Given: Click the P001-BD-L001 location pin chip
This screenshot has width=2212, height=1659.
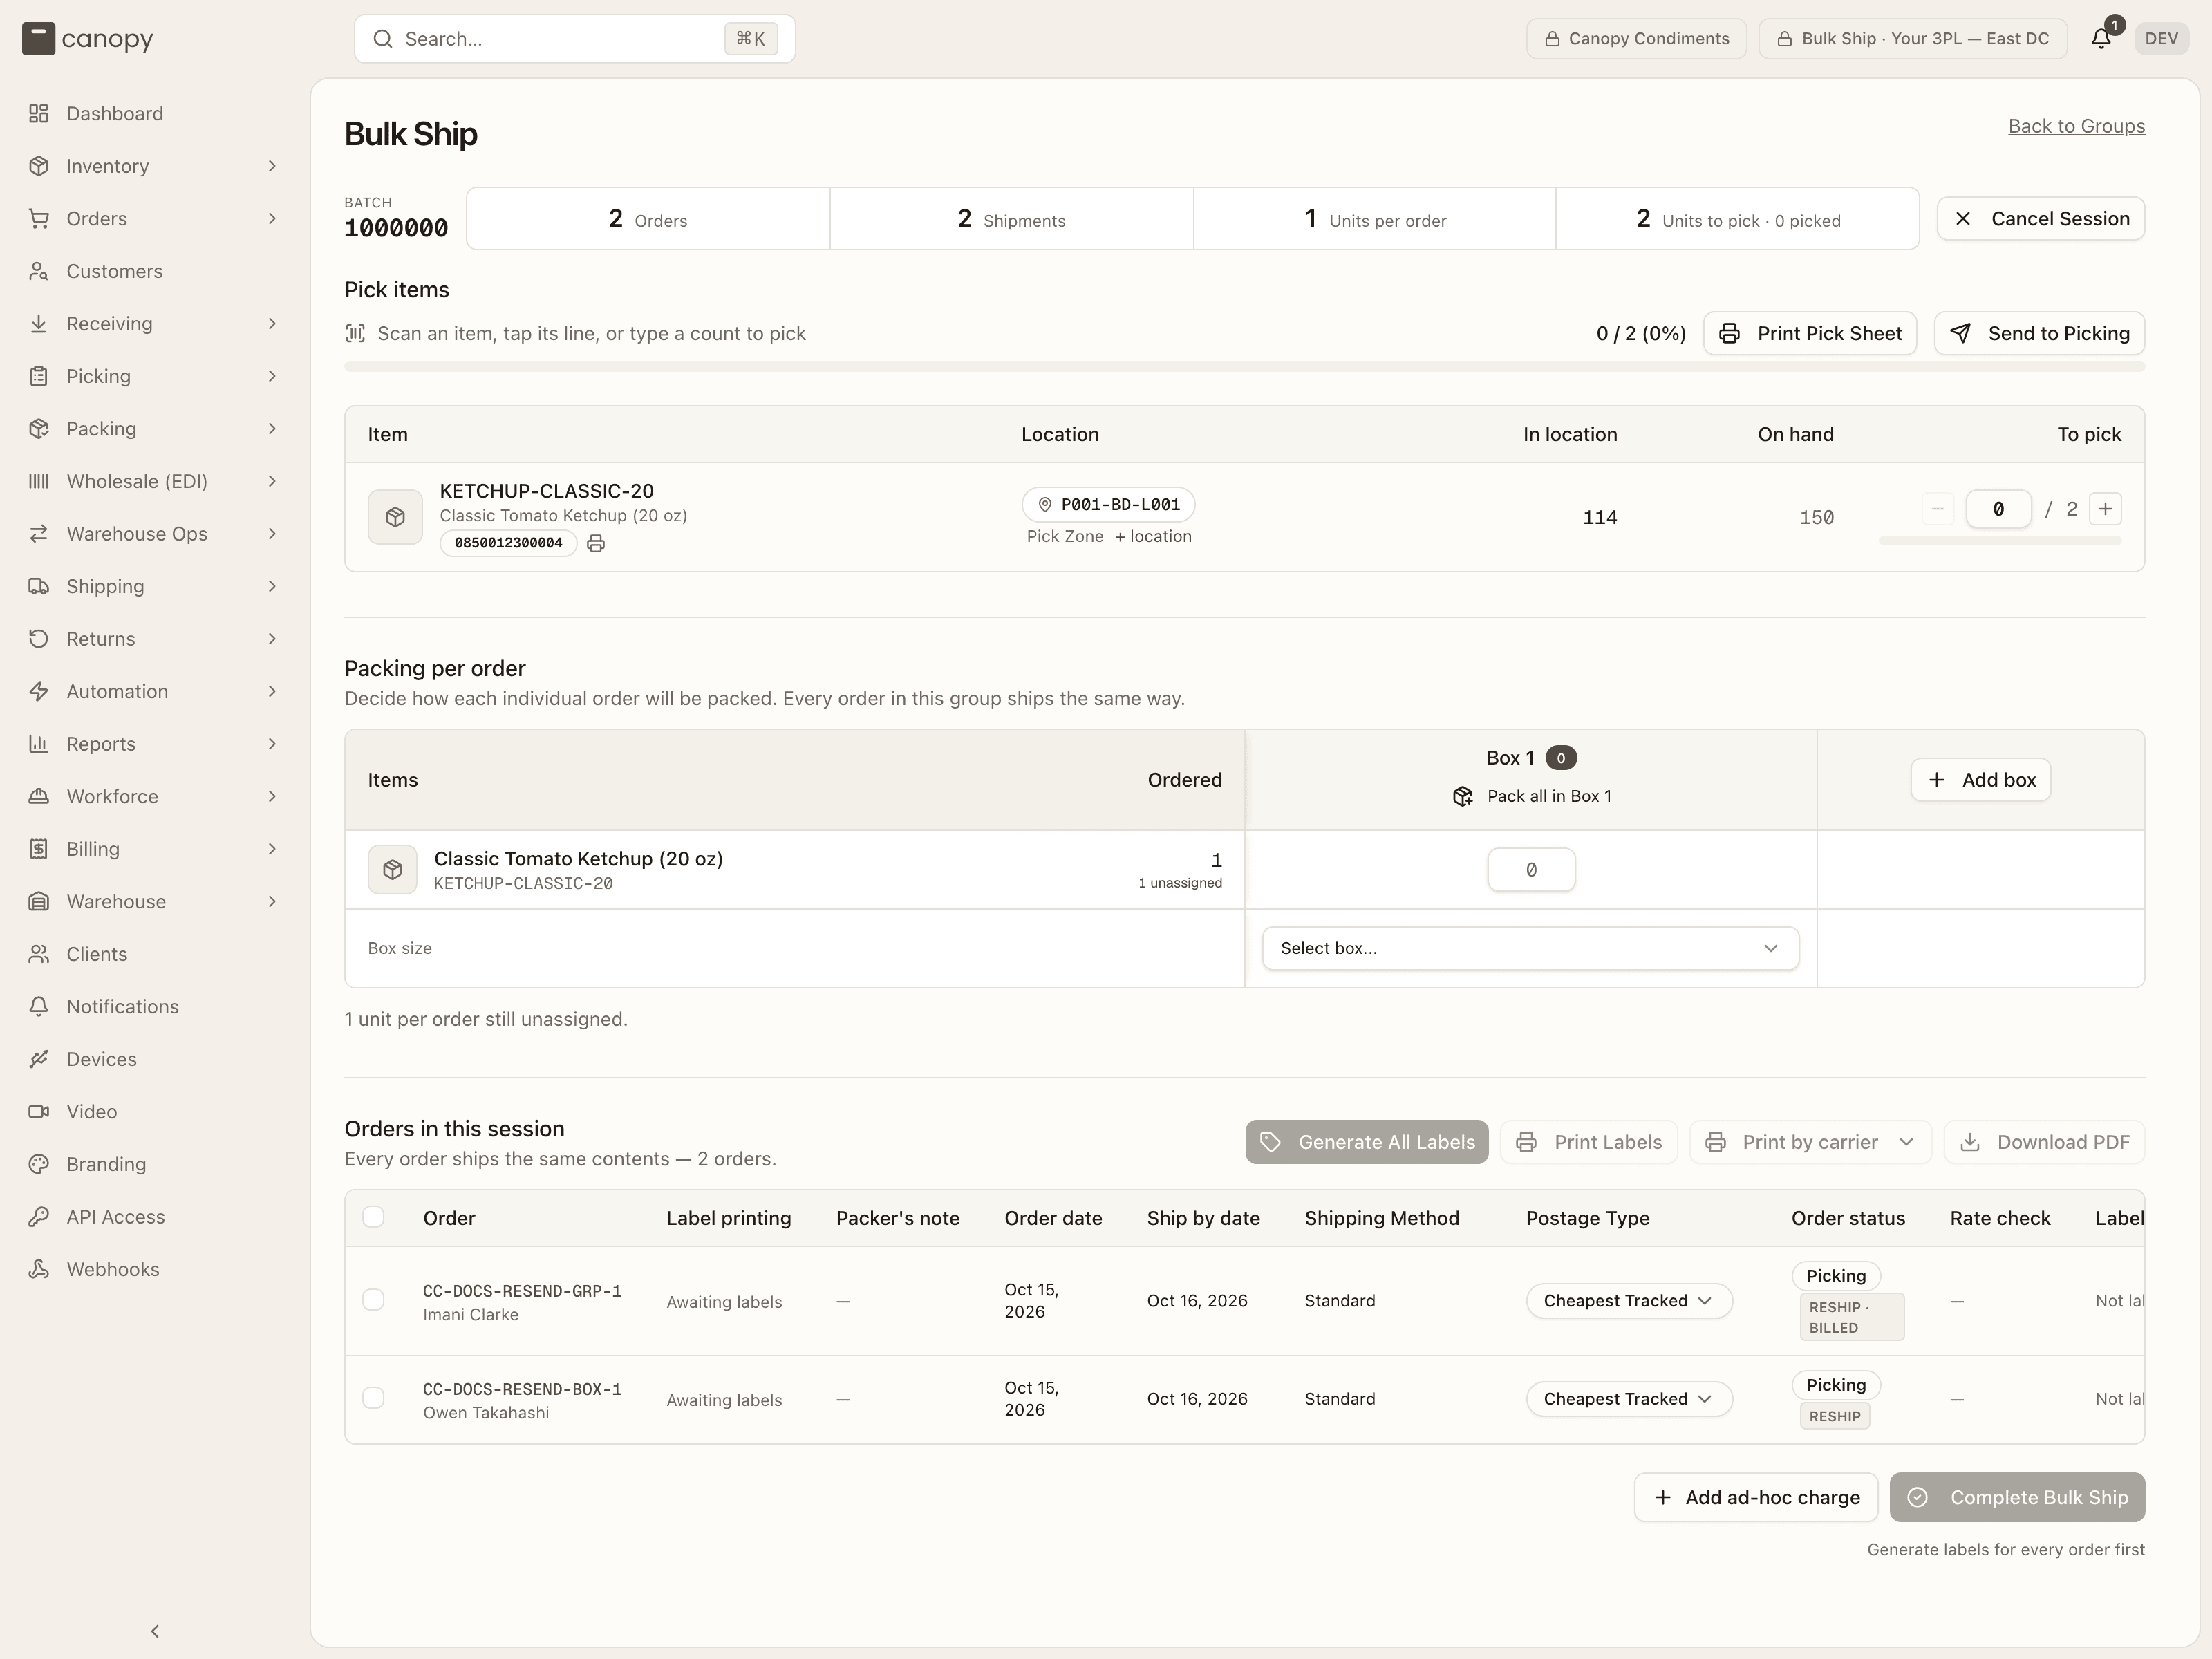Looking at the screenshot, I should click(1108, 504).
